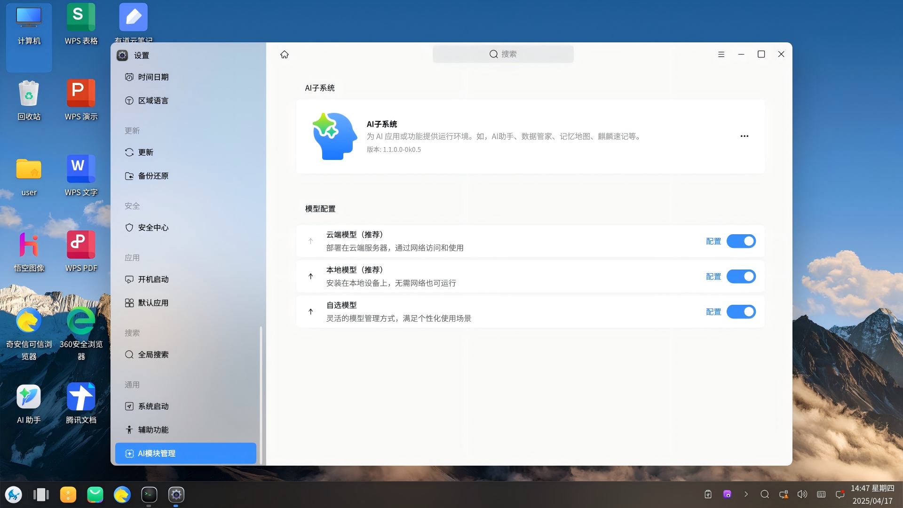
Task: Select 区域语言 in sidebar
Action: 186,101
